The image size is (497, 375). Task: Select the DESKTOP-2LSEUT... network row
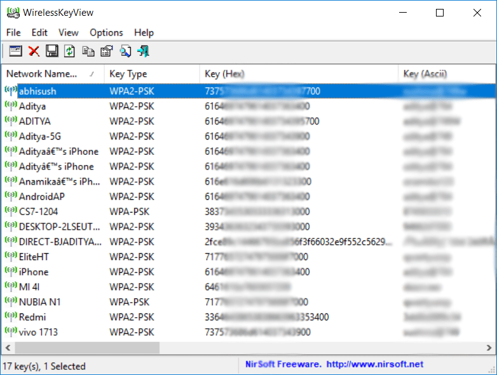coord(248,227)
